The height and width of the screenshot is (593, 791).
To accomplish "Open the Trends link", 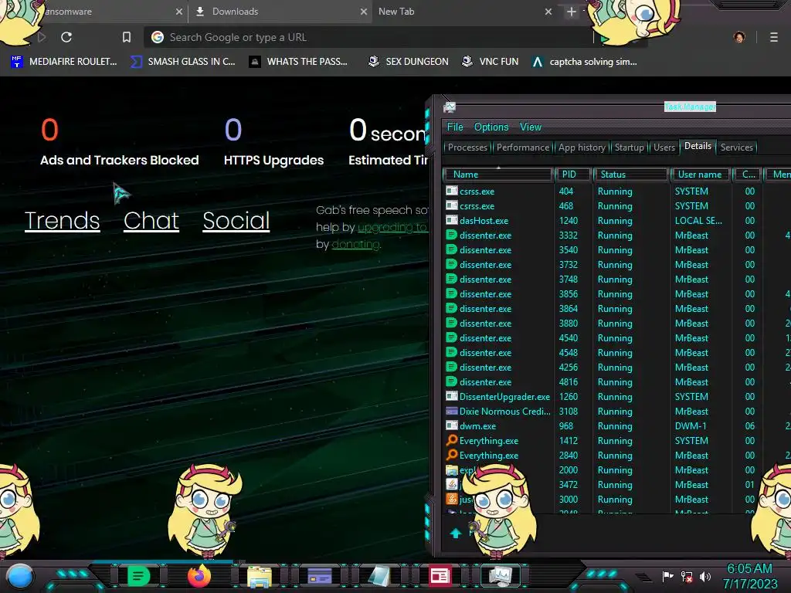I will (62, 220).
